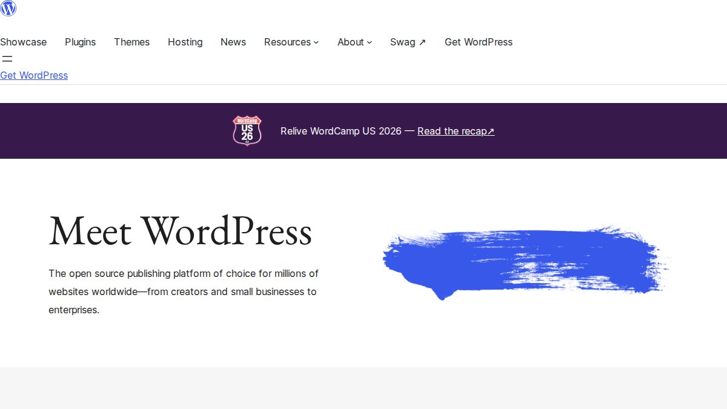The height and width of the screenshot is (409, 727).
Task: Expand the Resources dropdown menu
Action: [x=291, y=42]
